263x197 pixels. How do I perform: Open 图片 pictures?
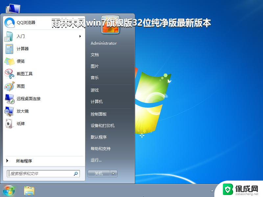[95, 66]
